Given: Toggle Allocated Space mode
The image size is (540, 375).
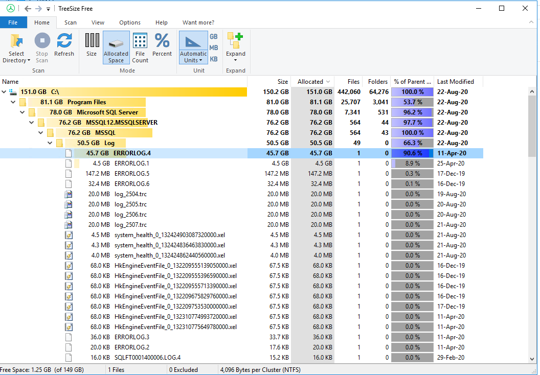Looking at the screenshot, I should click(116, 48).
